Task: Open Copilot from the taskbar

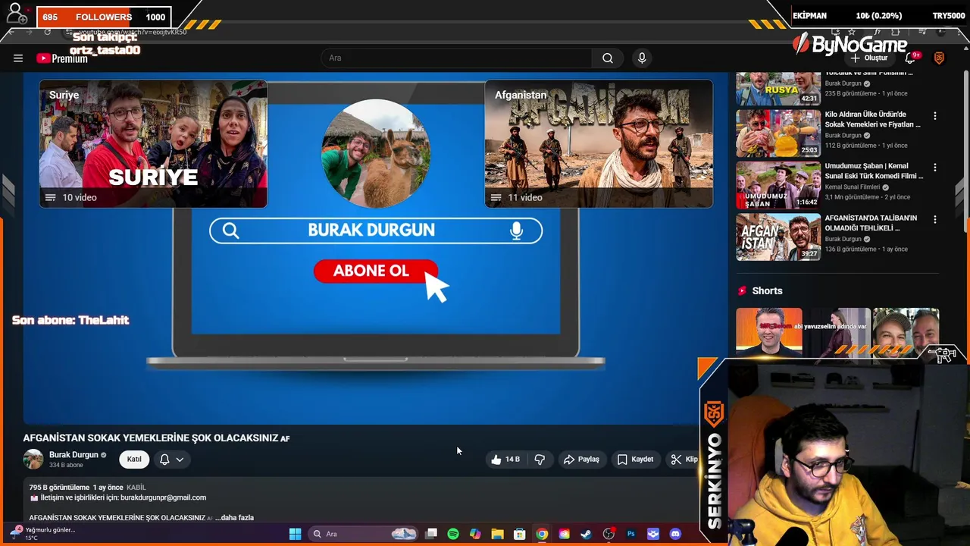Action: 475,534
